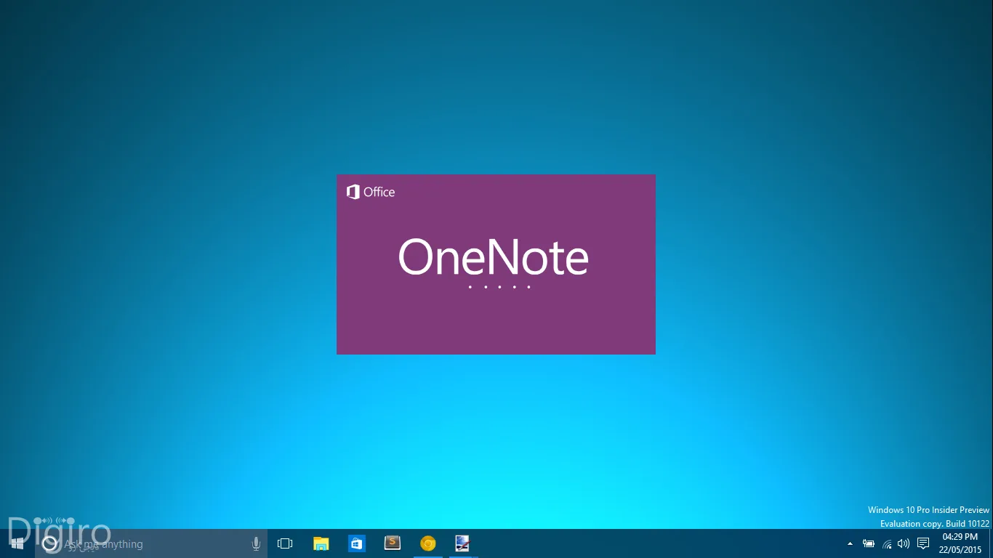Switch to the running app beside Chrome Canary
This screenshot has height=558, width=993.
tap(463, 543)
